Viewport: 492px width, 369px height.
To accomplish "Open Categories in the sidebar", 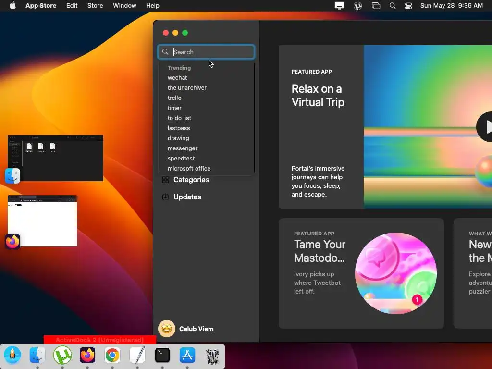I will 191,180.
